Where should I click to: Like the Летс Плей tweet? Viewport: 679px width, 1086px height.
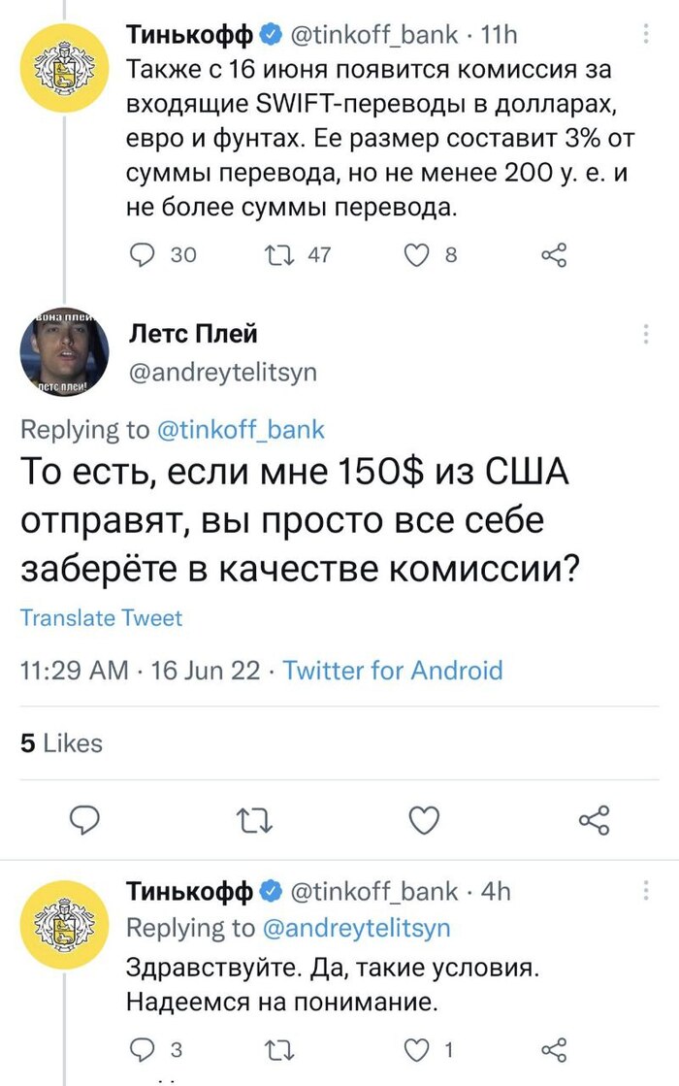(425, 822)
